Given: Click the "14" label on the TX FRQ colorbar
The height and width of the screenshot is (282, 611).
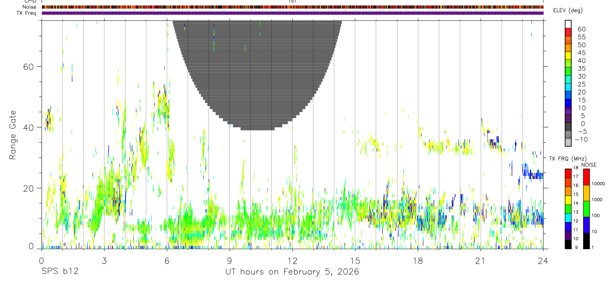Looking at the screenshot, I should pos(575,203).
